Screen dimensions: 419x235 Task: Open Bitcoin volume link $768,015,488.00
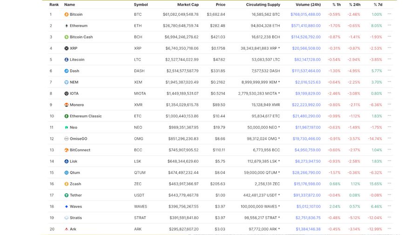pyautogui.click(x=305, y=14)
